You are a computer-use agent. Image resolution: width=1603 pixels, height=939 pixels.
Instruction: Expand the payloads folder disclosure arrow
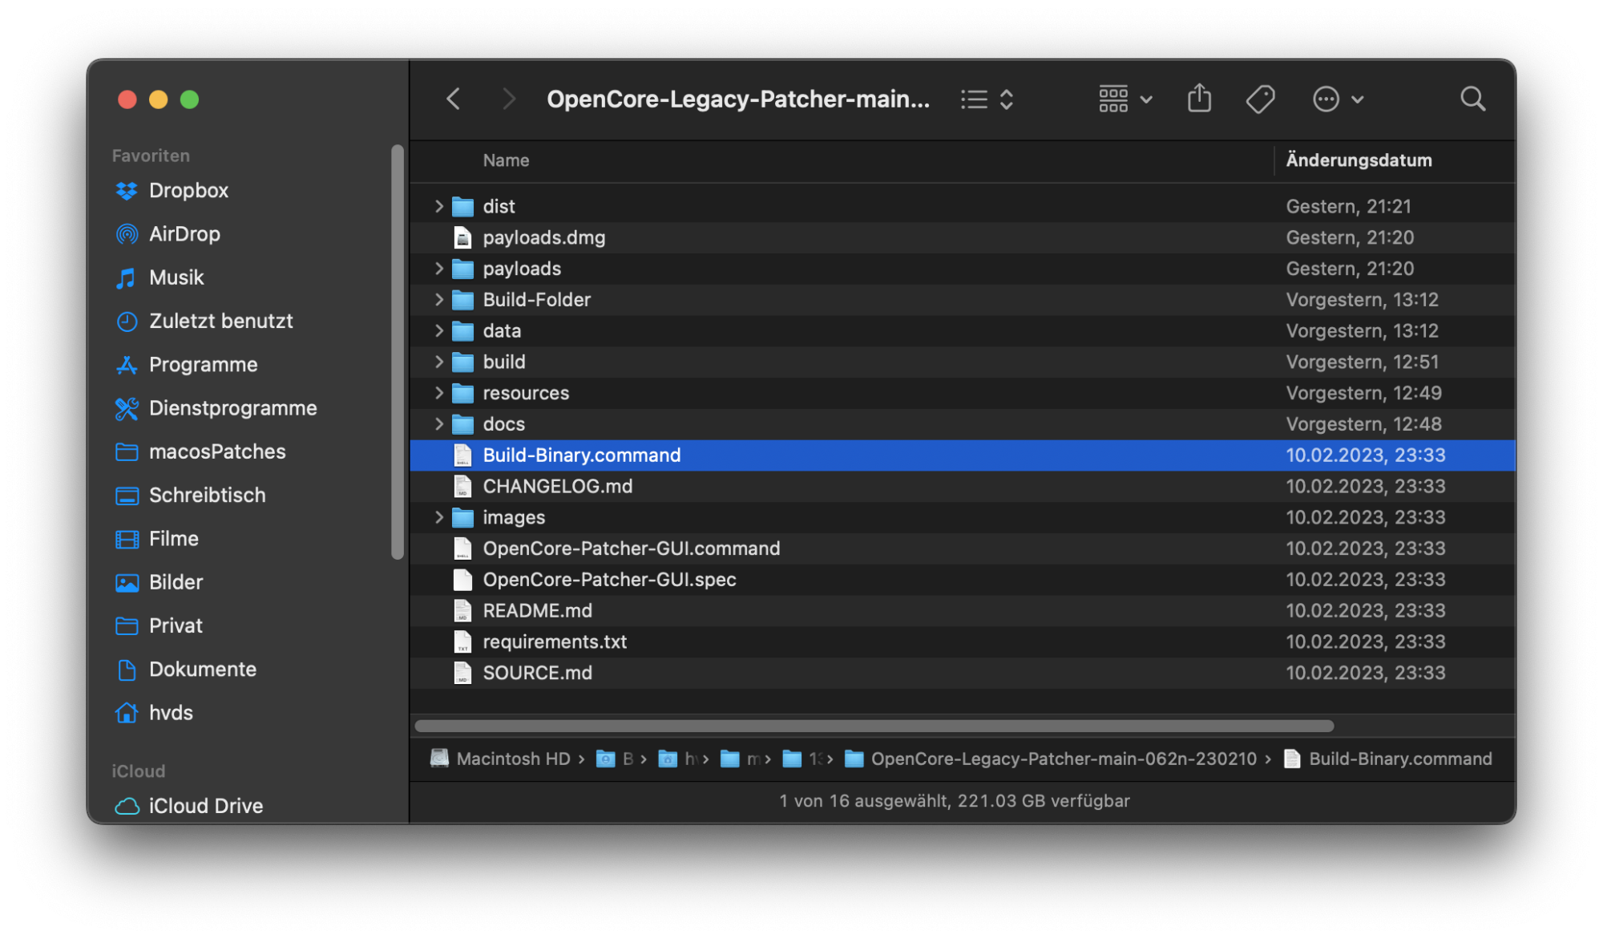click(x=438, y=269)
